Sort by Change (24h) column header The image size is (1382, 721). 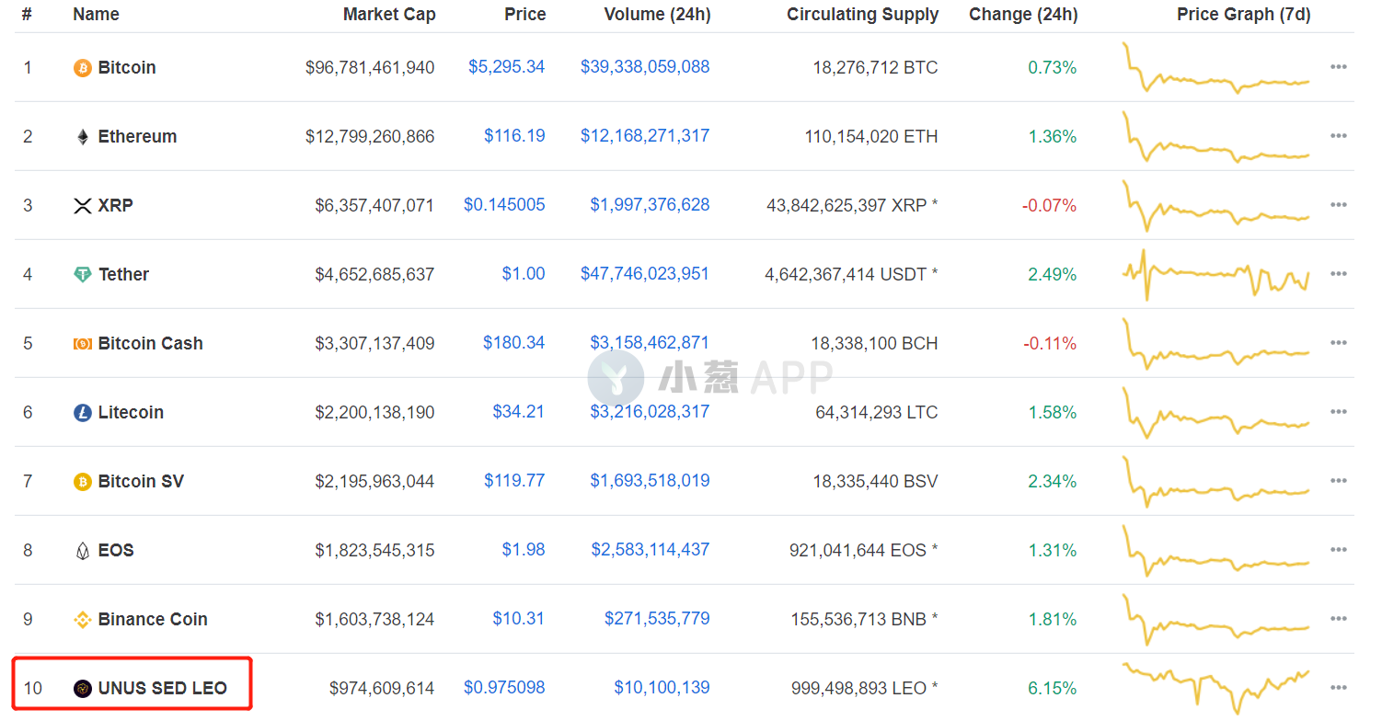(x=1023, y=15)
